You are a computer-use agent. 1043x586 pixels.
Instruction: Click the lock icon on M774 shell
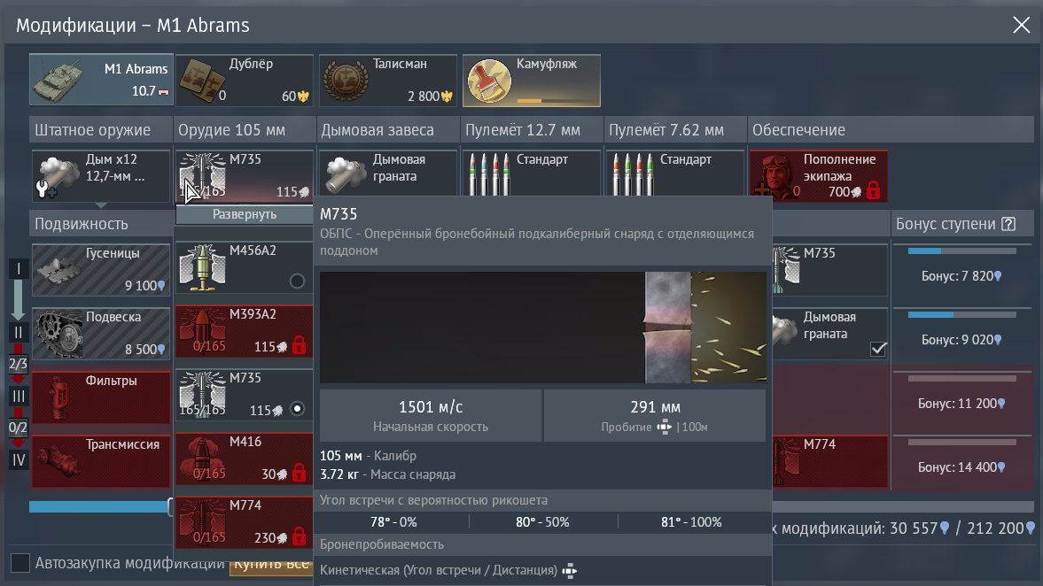299,536
